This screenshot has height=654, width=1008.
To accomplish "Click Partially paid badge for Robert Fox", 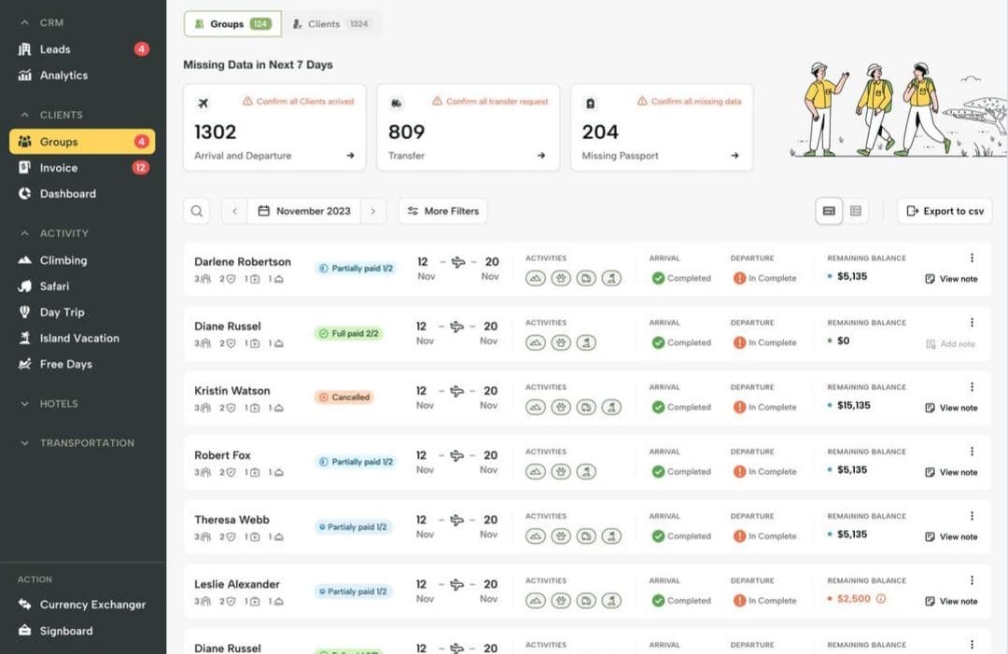I will tap(356, 462).
